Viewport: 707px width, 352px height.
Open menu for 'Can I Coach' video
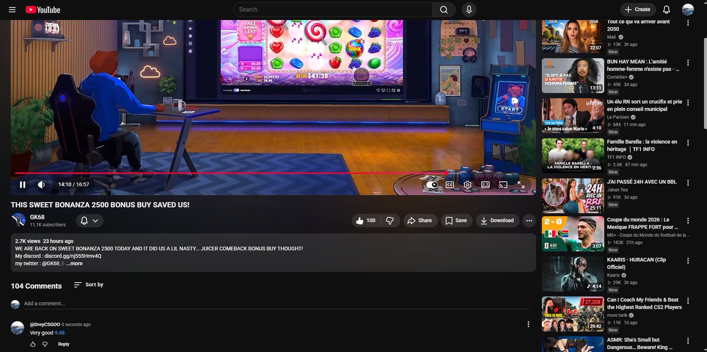point(687,300)
